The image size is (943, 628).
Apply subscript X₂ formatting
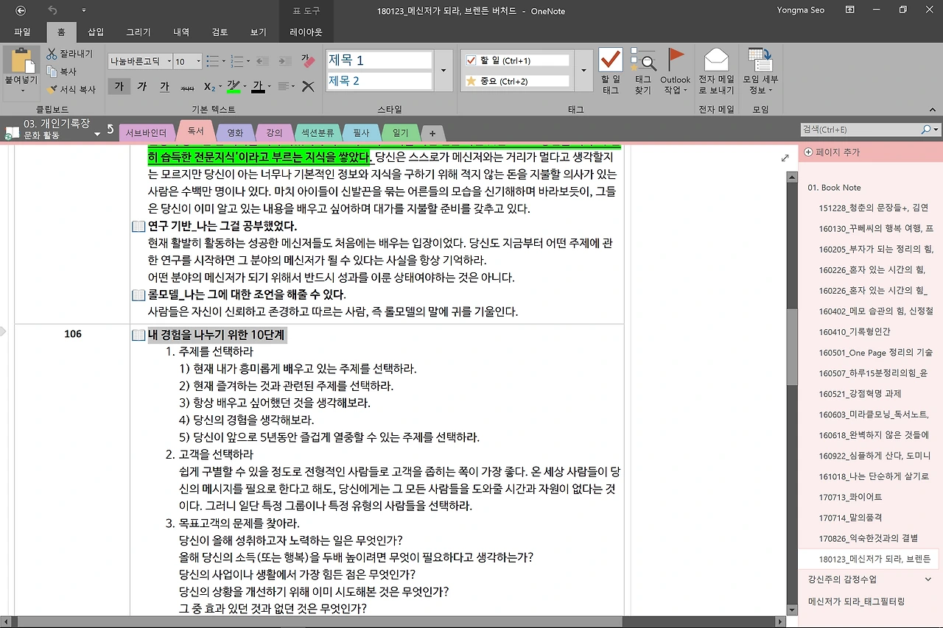(209, 86)
